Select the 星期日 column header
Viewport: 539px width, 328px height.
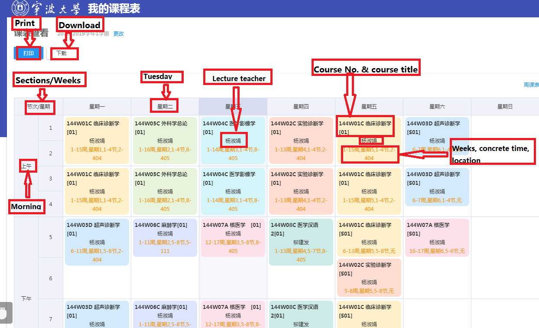pyautogui.click(x=505, y=106)
